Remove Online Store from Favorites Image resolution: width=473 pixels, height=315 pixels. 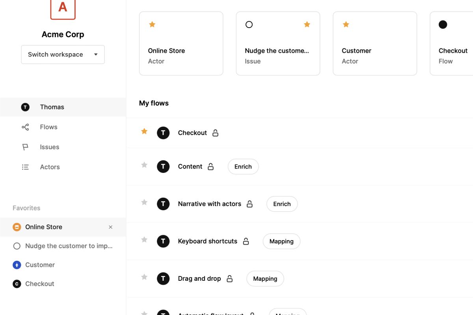tap(111, 227)
